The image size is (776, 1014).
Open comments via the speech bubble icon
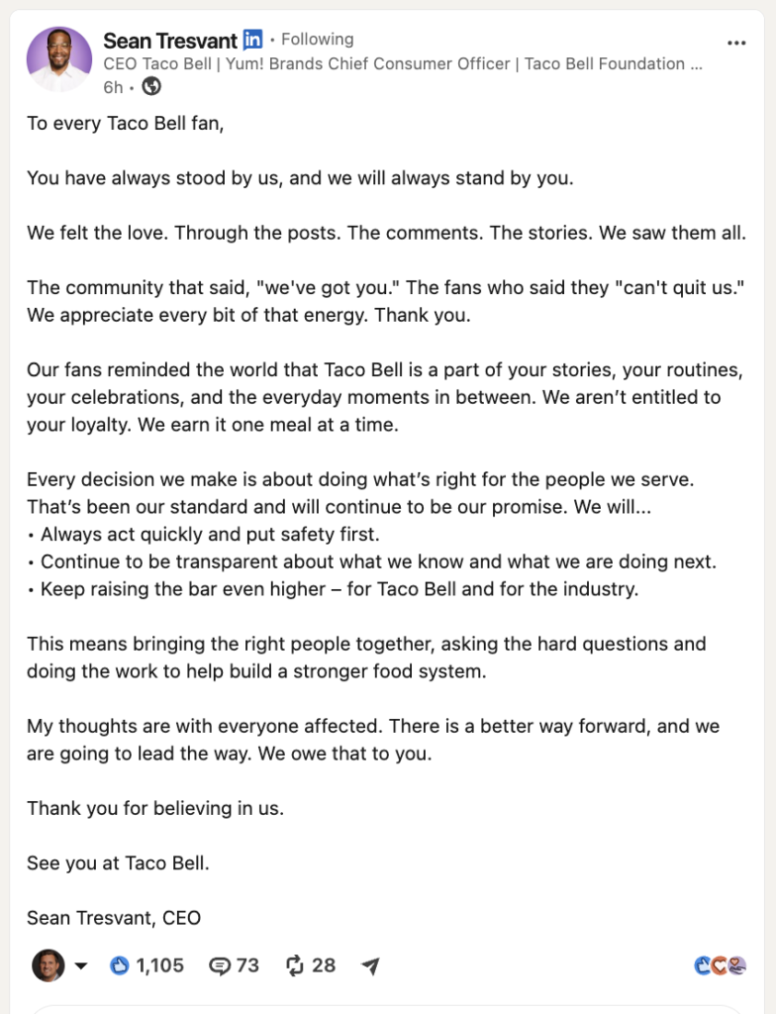tap(220, 966)
